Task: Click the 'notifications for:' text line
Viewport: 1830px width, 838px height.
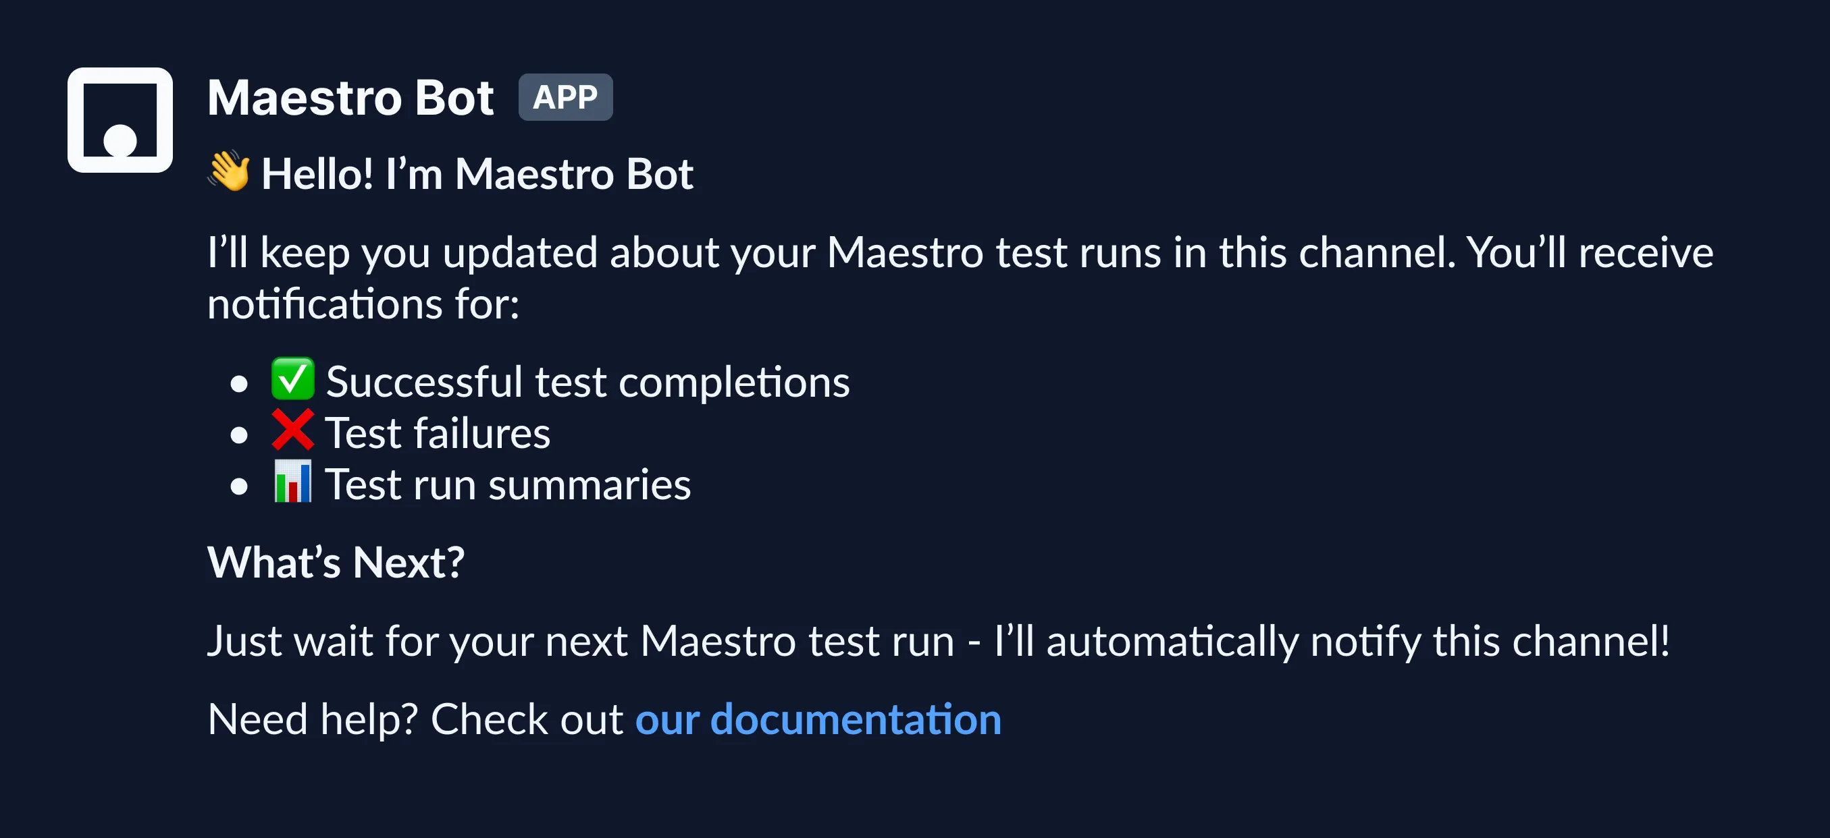Action: click(363, 304)
